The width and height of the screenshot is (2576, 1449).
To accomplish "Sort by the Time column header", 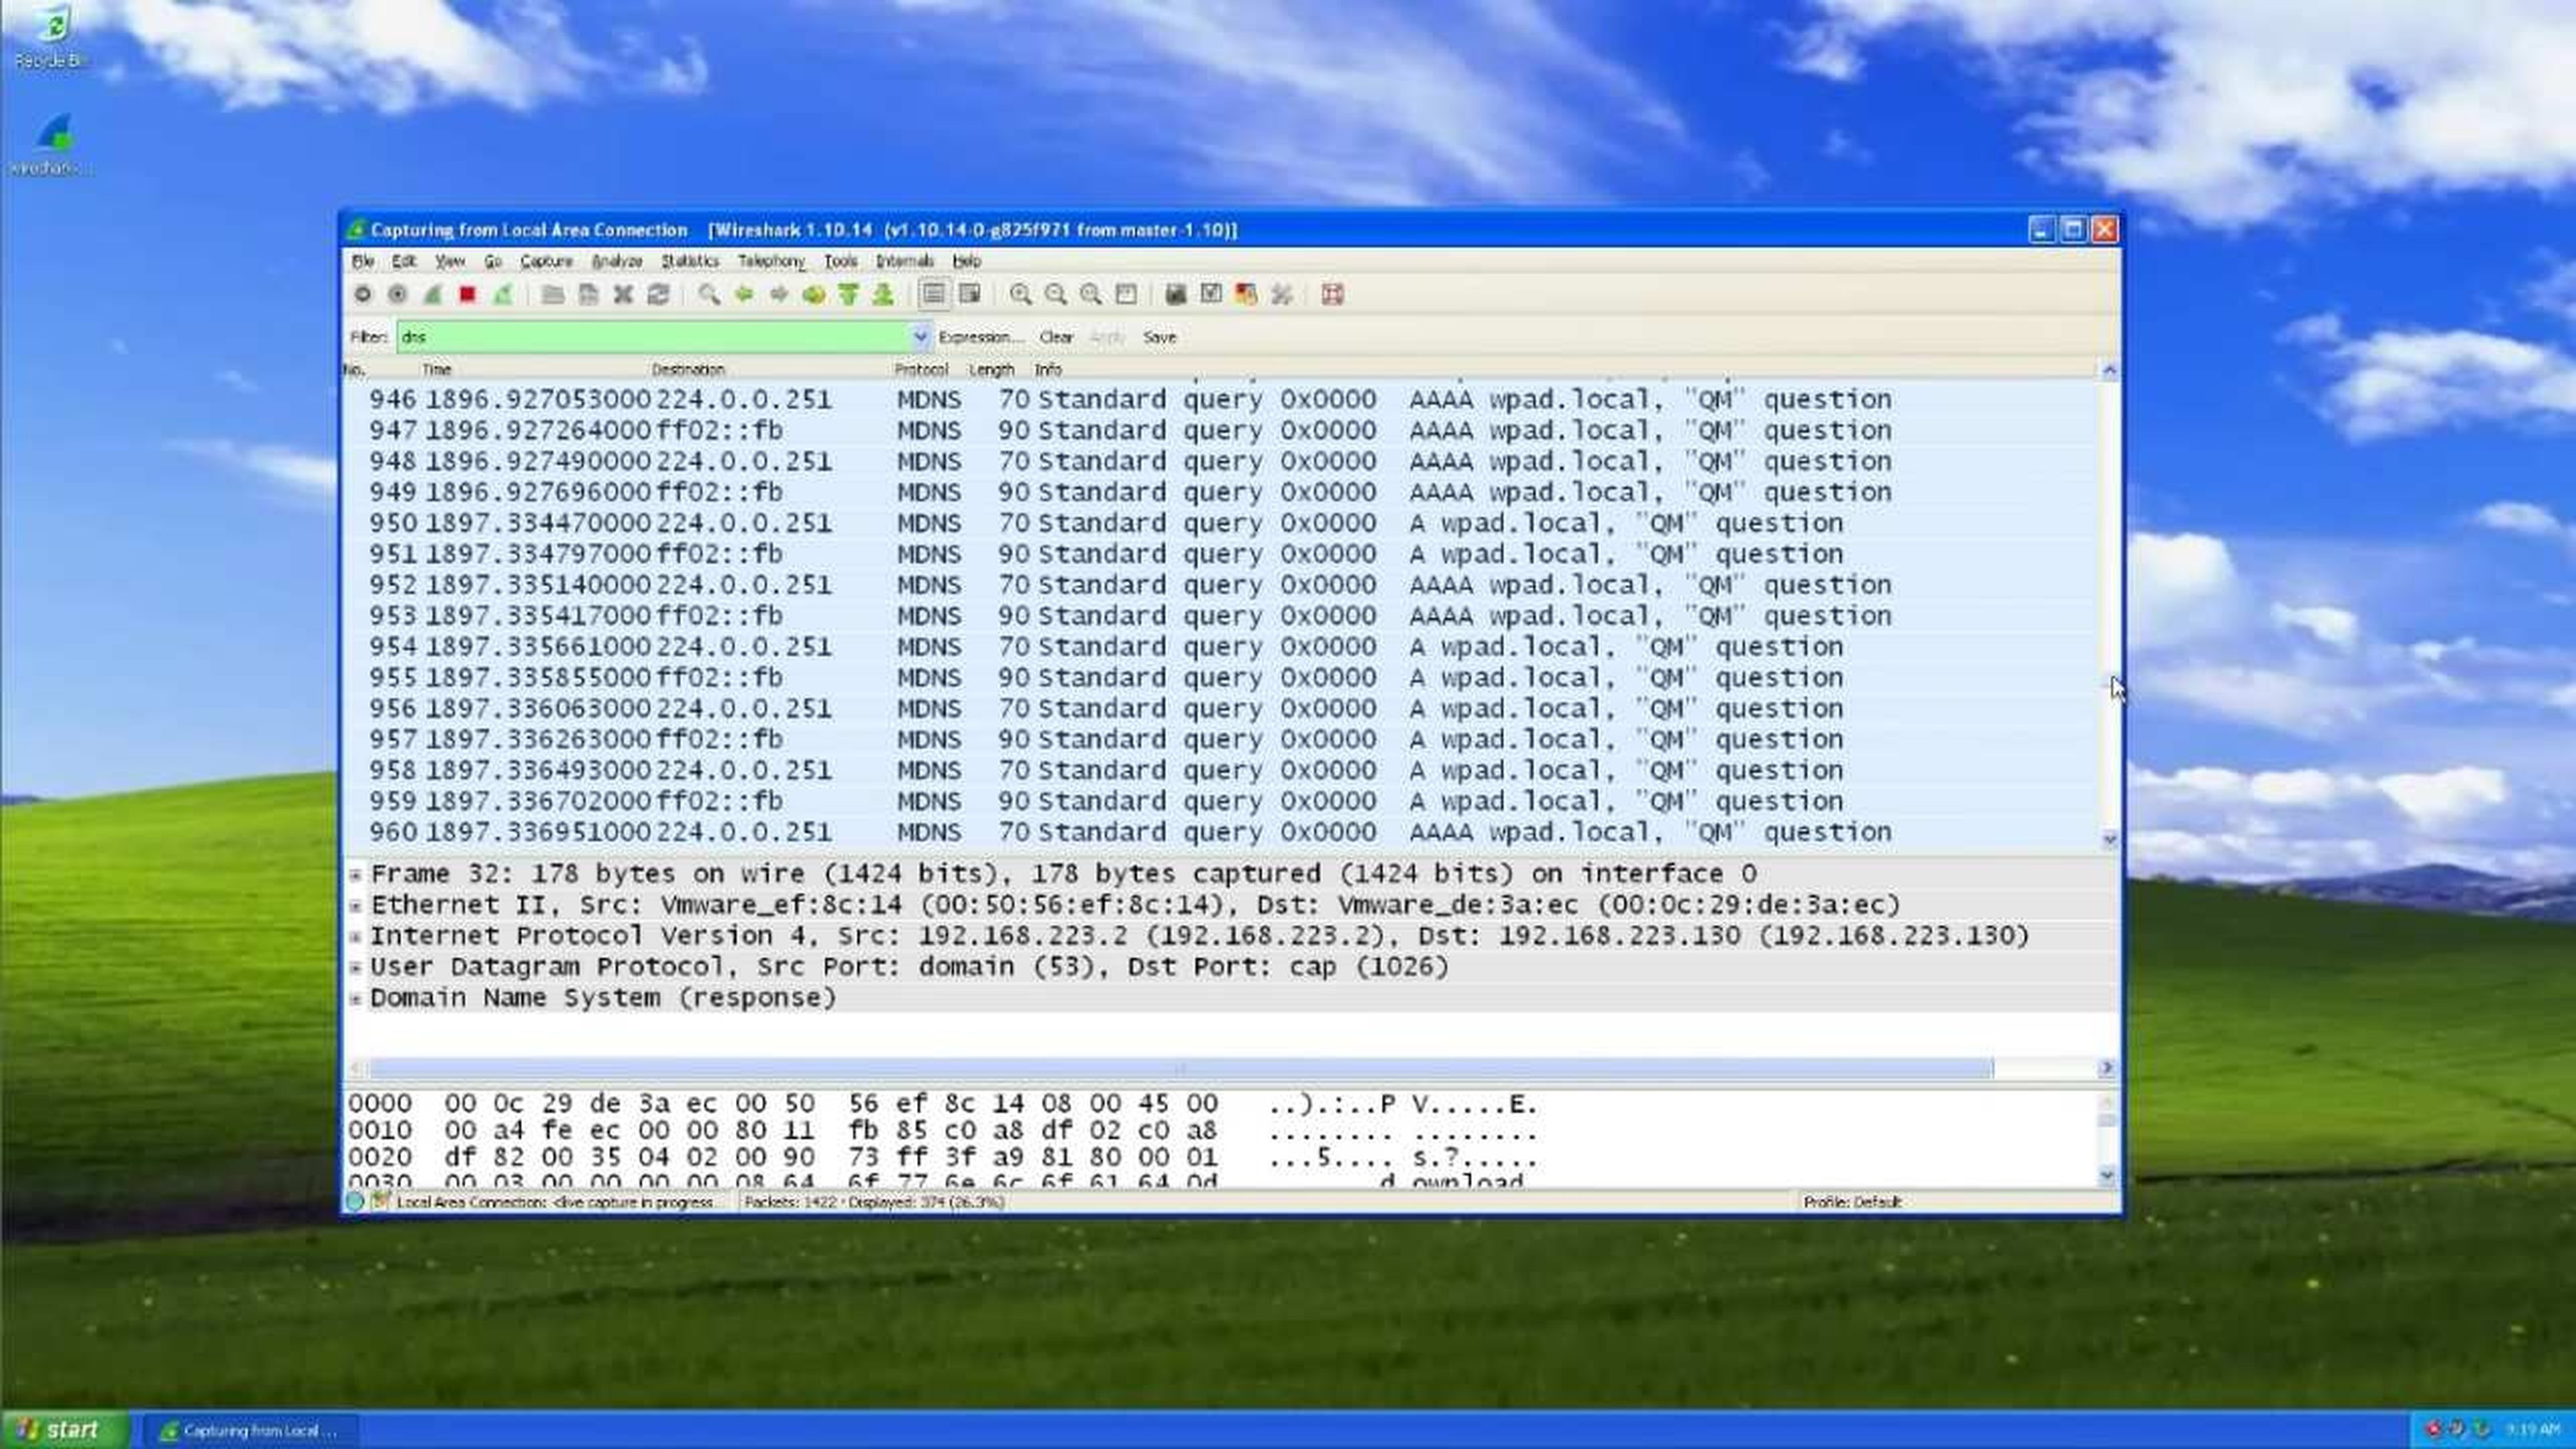I will click(436, 369).
